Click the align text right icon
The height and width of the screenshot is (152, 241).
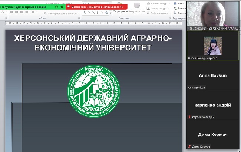(22, 12)
